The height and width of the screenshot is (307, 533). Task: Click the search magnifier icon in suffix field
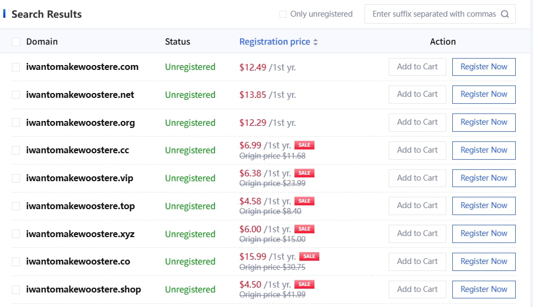504,15
